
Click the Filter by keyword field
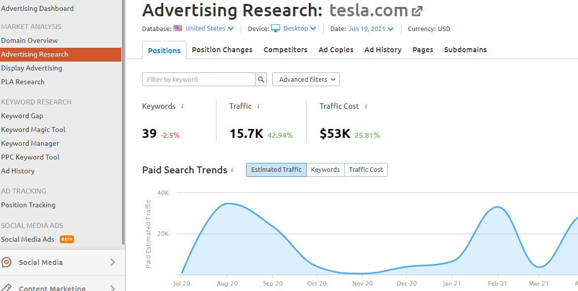click(x=199, y=79)
